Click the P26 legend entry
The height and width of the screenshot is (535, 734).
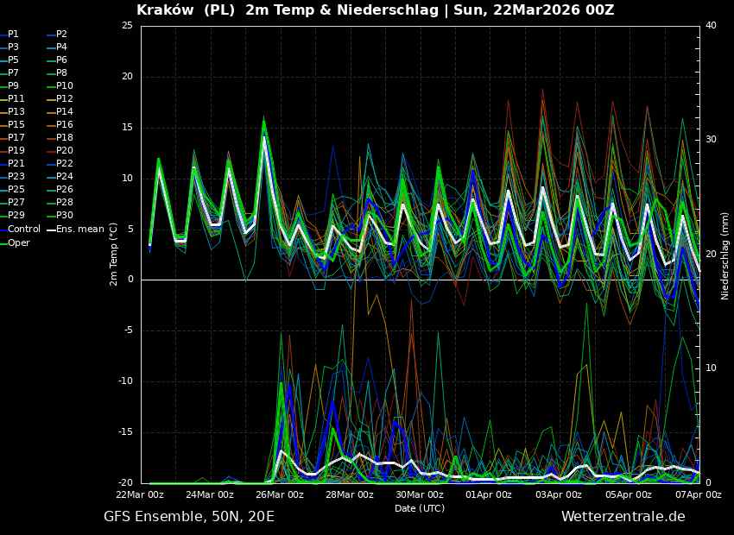[60, 189]
